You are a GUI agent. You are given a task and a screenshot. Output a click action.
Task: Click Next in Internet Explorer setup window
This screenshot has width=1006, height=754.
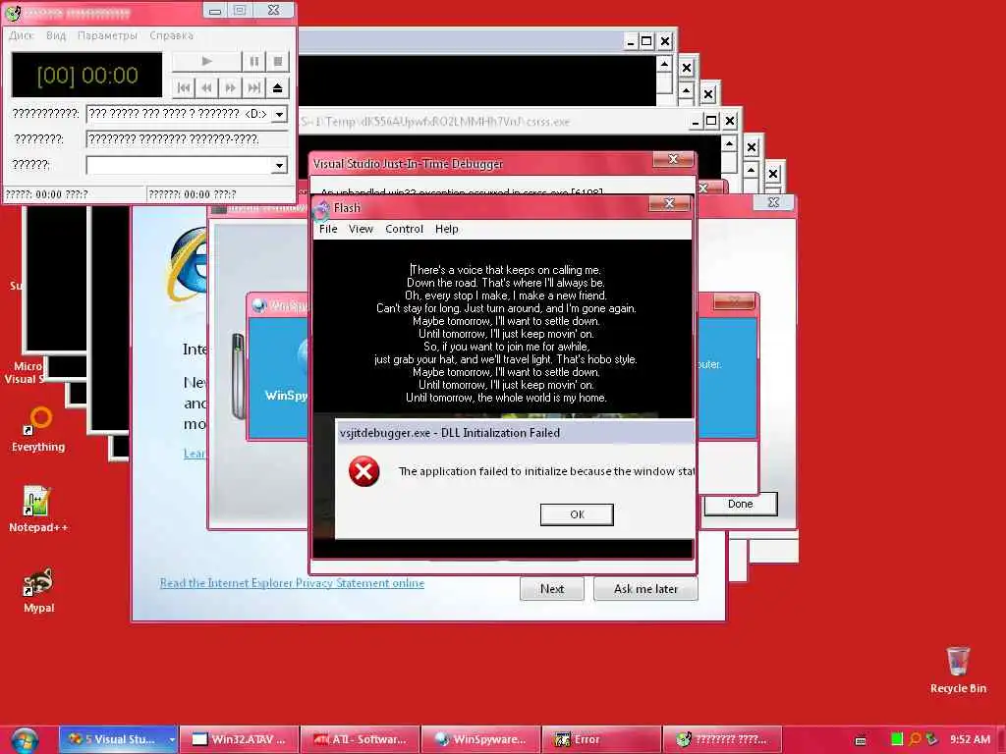552,589
